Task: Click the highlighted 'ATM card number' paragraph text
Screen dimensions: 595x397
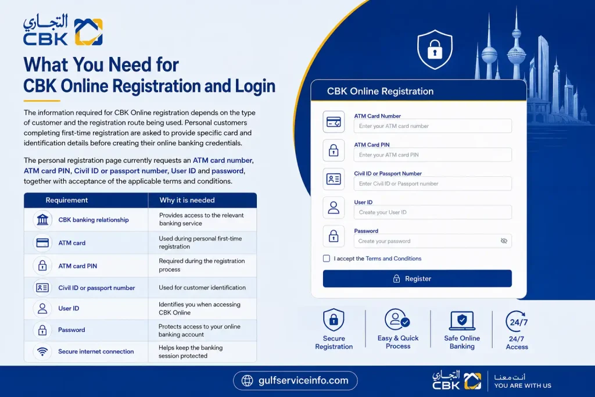Action: coord(223,160)
